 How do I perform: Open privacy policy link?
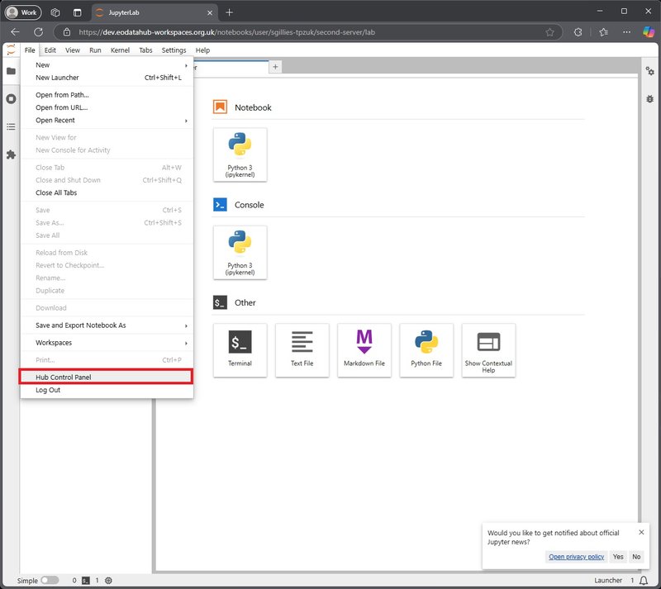point(577,557)
